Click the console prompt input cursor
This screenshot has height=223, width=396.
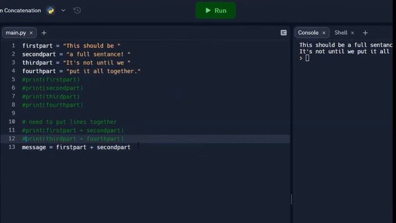click(x=308, y=58)
